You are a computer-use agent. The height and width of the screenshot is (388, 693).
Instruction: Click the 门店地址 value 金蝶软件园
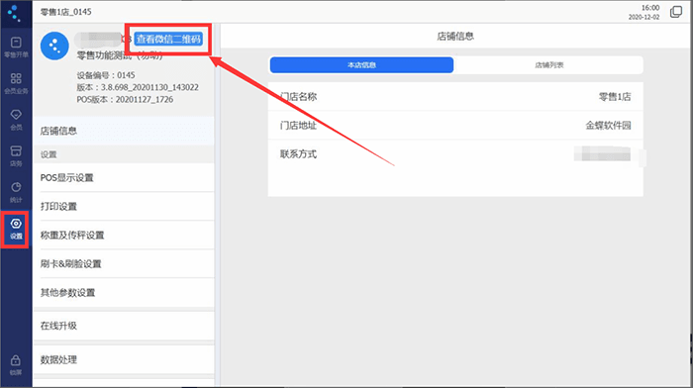click(x=608, y=126)
